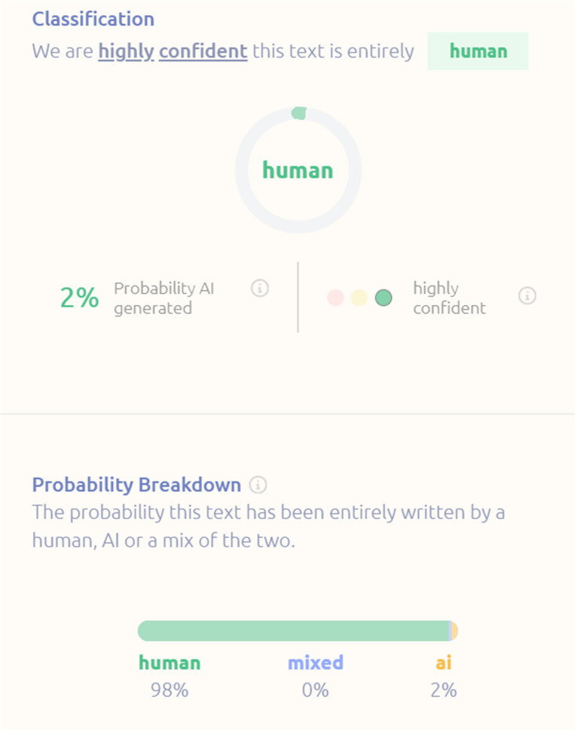Click the green arc on donut chart
Screen dimensions: 575x730
click(298, 113)
